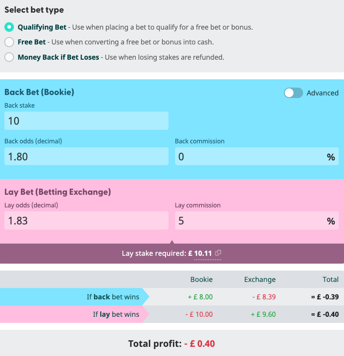This screenshot has height=356, width=344.
Task: Click the Back commission percentage field
Action: [256, 156]
